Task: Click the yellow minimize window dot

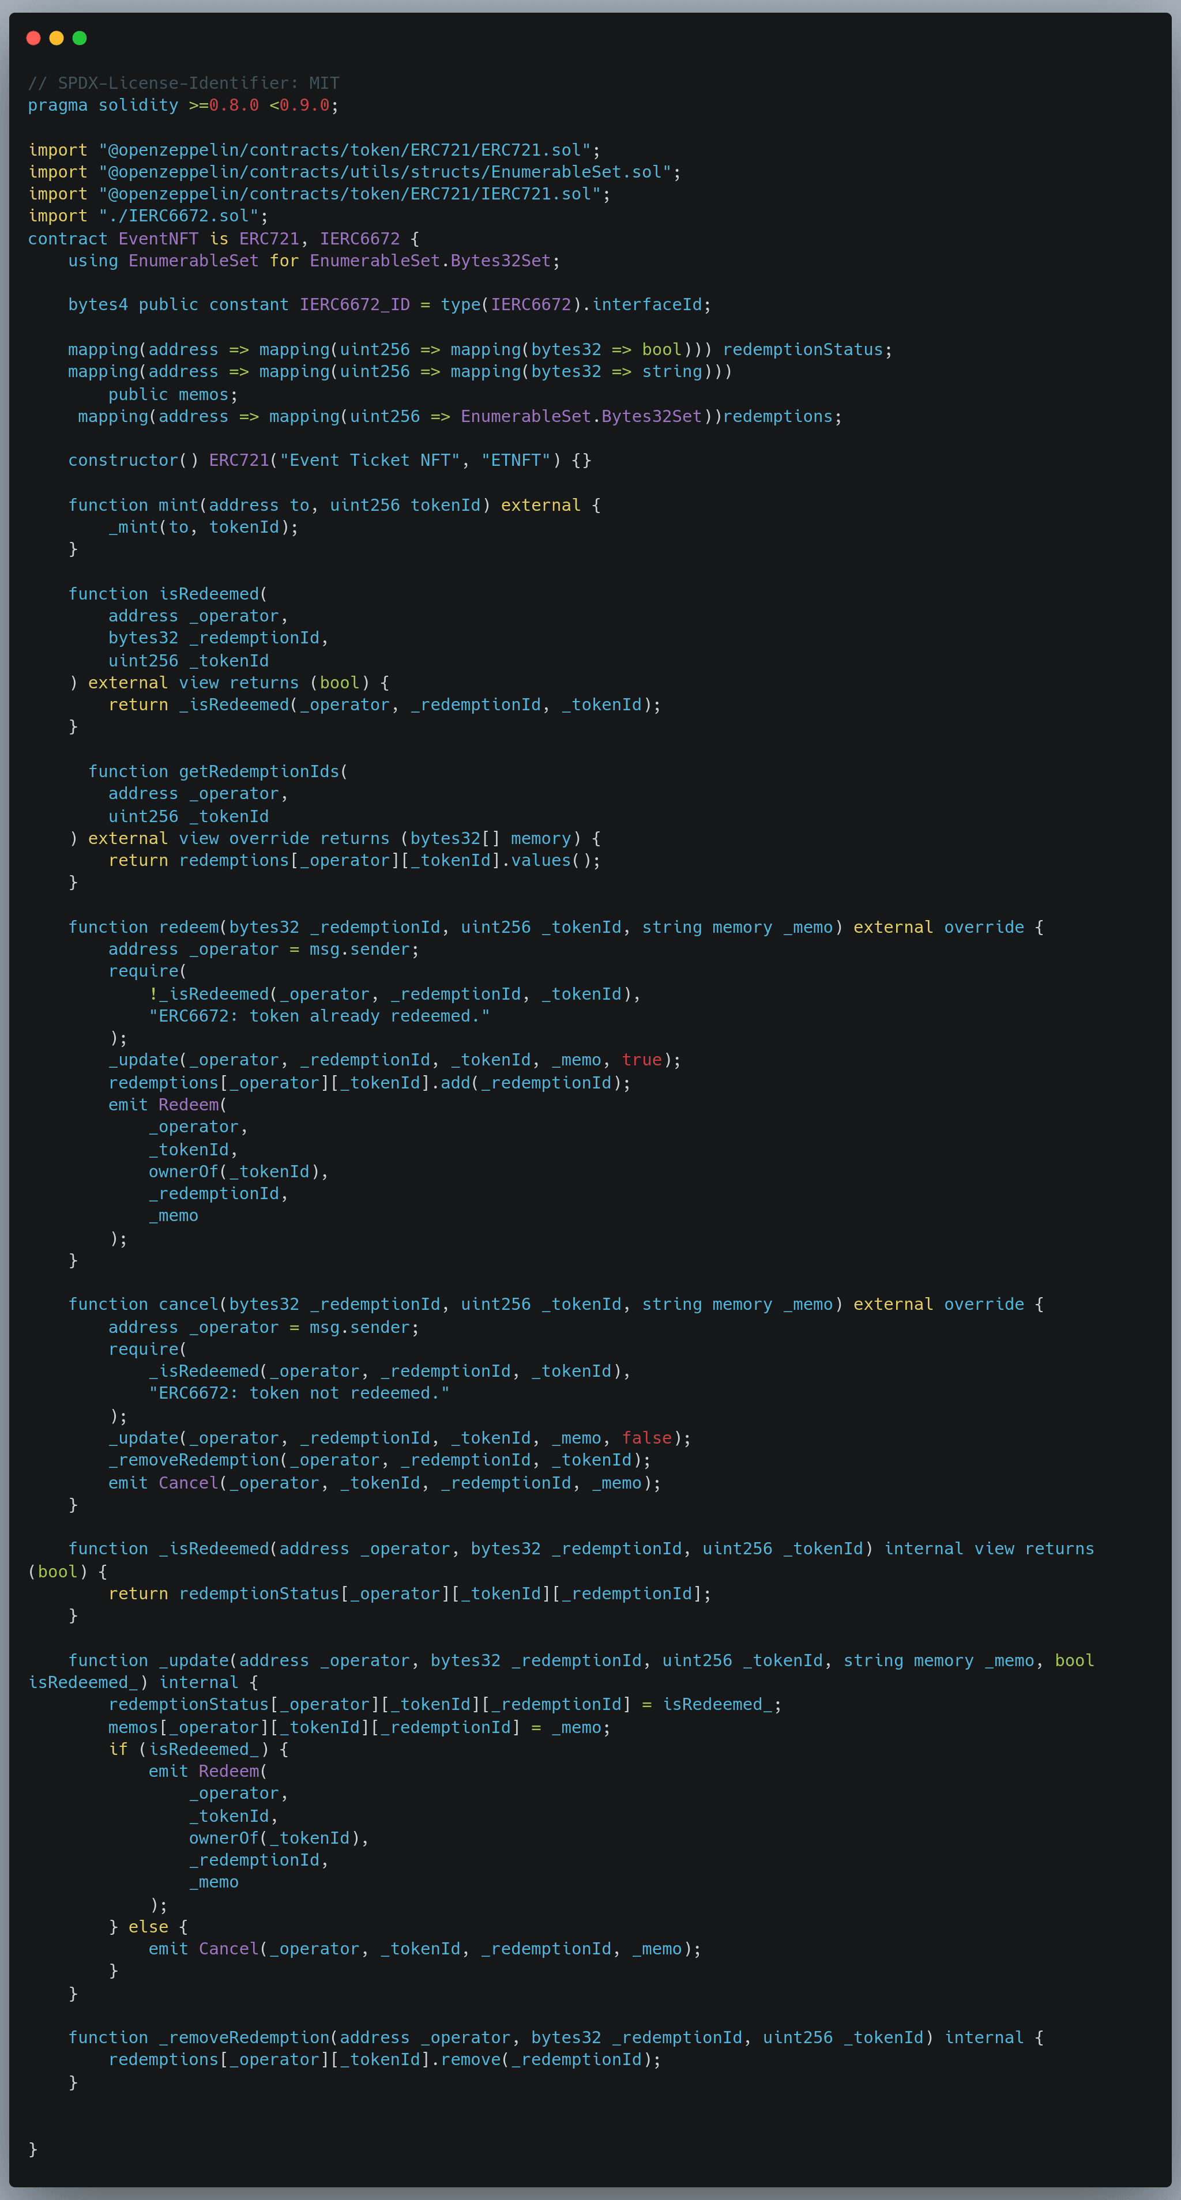Action: pyautogui.click(x=57, y=37)
